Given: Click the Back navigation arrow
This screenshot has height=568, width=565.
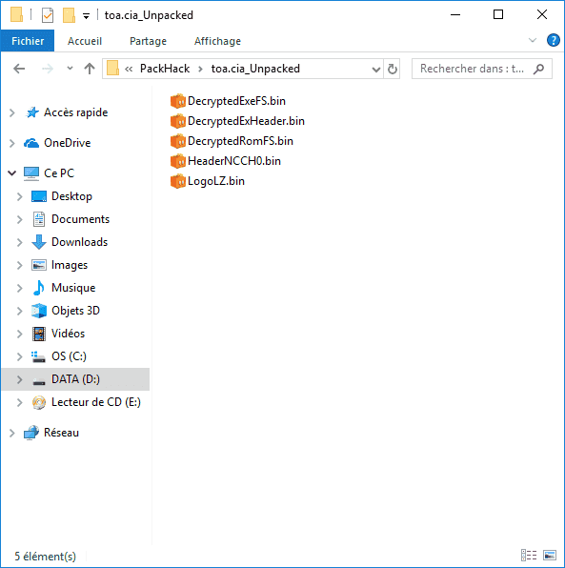Looking at the screenshot, I should (x=19, y=69).
